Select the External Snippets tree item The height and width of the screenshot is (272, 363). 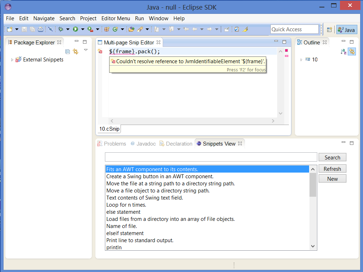43,60
